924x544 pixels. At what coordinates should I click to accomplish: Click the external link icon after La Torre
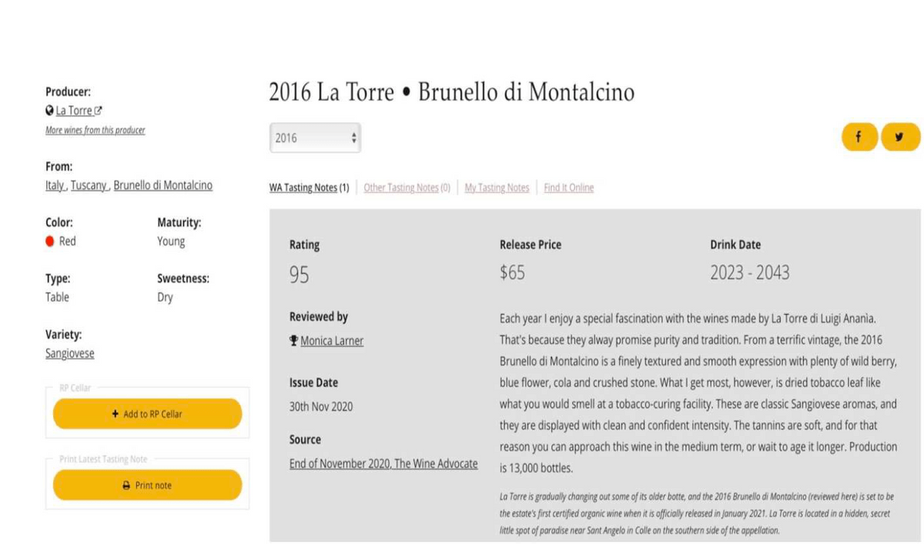[x=99, y=111]
